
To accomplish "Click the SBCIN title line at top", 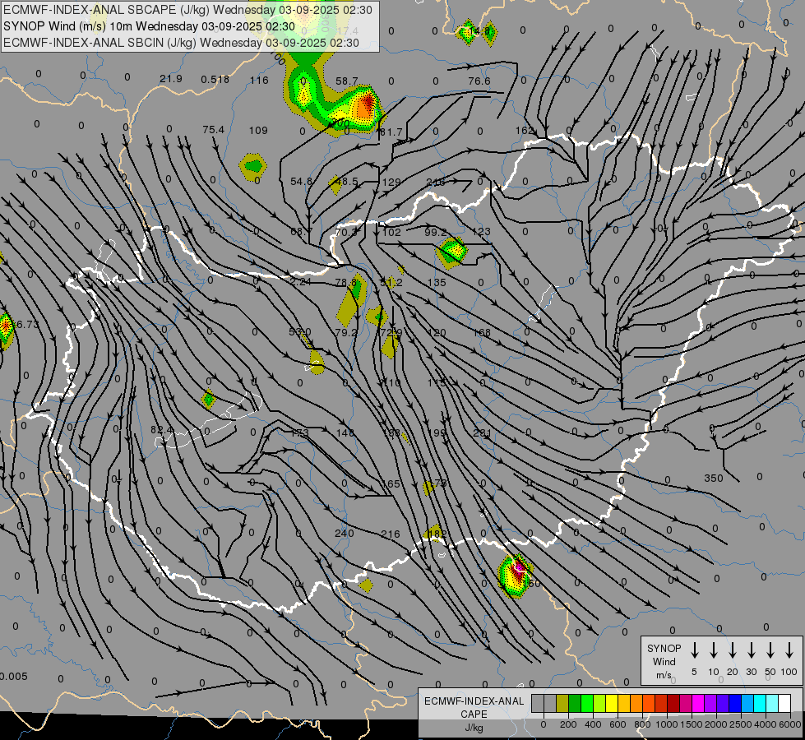I will tap(181, 43).
